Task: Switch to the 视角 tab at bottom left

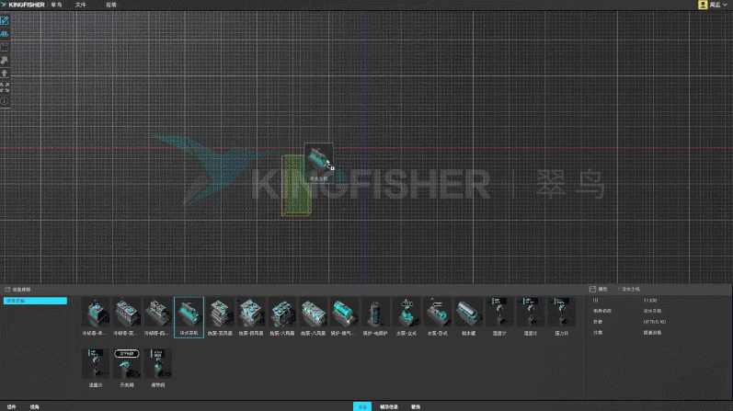Action: coord(35,406)
